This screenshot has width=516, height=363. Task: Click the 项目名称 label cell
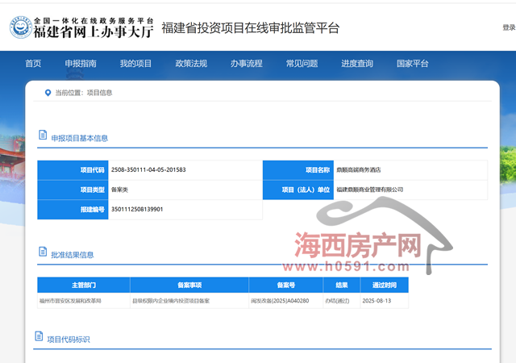point(298,170)
